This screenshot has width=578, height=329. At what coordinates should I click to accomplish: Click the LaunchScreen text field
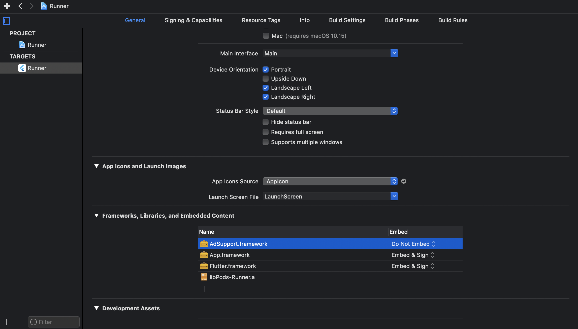327,196
